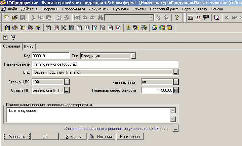242x146 pixels.
Task: Open the calculator icon in toolbar
Action: (x=191, y=17)
